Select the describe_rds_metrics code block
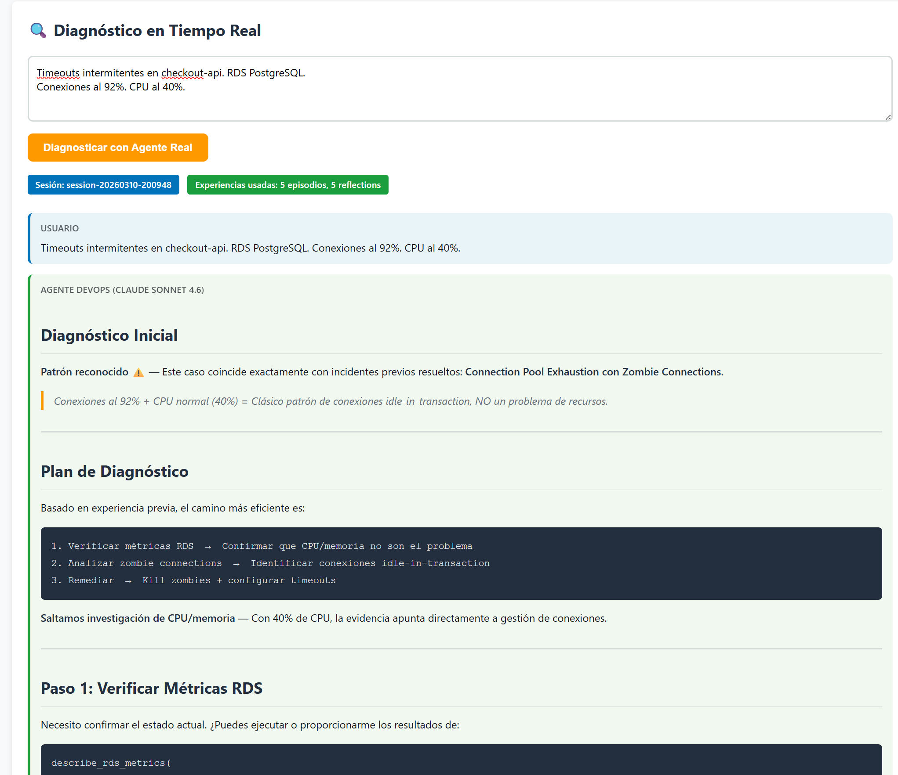Viewport: 898px width, 775px height. tap(110, 763)
